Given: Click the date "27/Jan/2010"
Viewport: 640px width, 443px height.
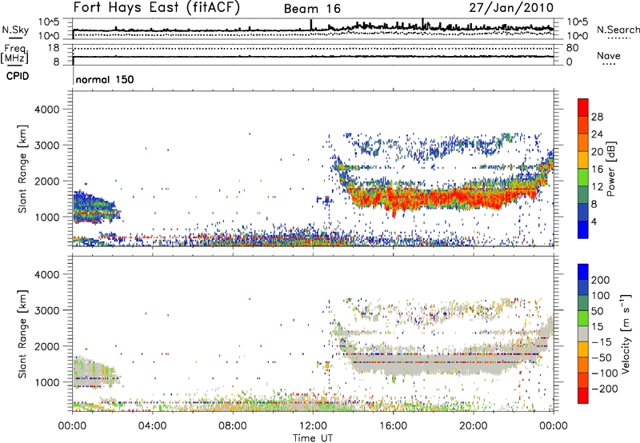Looking at the screenshot, I should pos(511,7).
